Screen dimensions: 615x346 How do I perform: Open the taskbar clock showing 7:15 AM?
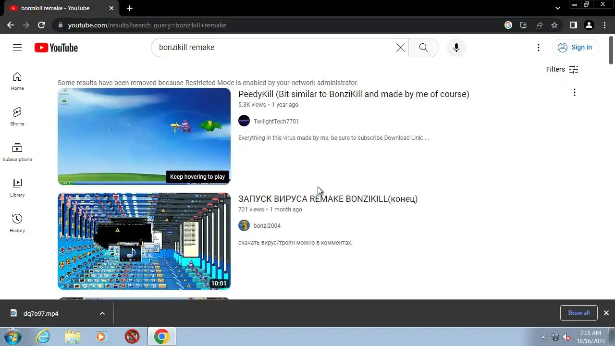pos(590,336)
